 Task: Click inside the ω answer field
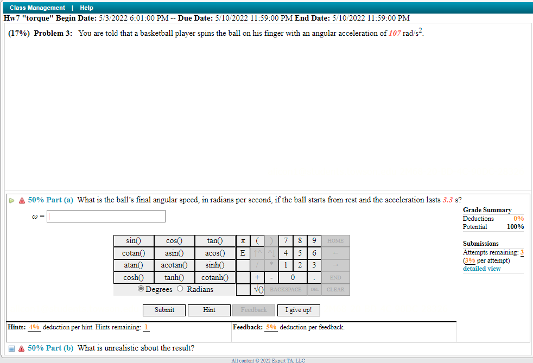pyautogui.click(x=106, y=216)
